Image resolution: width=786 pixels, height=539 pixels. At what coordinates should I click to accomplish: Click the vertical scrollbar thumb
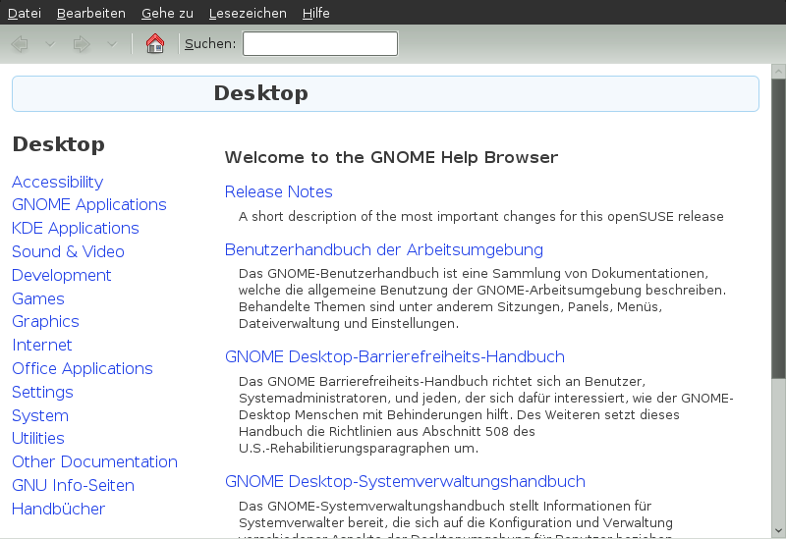(778, 228)
